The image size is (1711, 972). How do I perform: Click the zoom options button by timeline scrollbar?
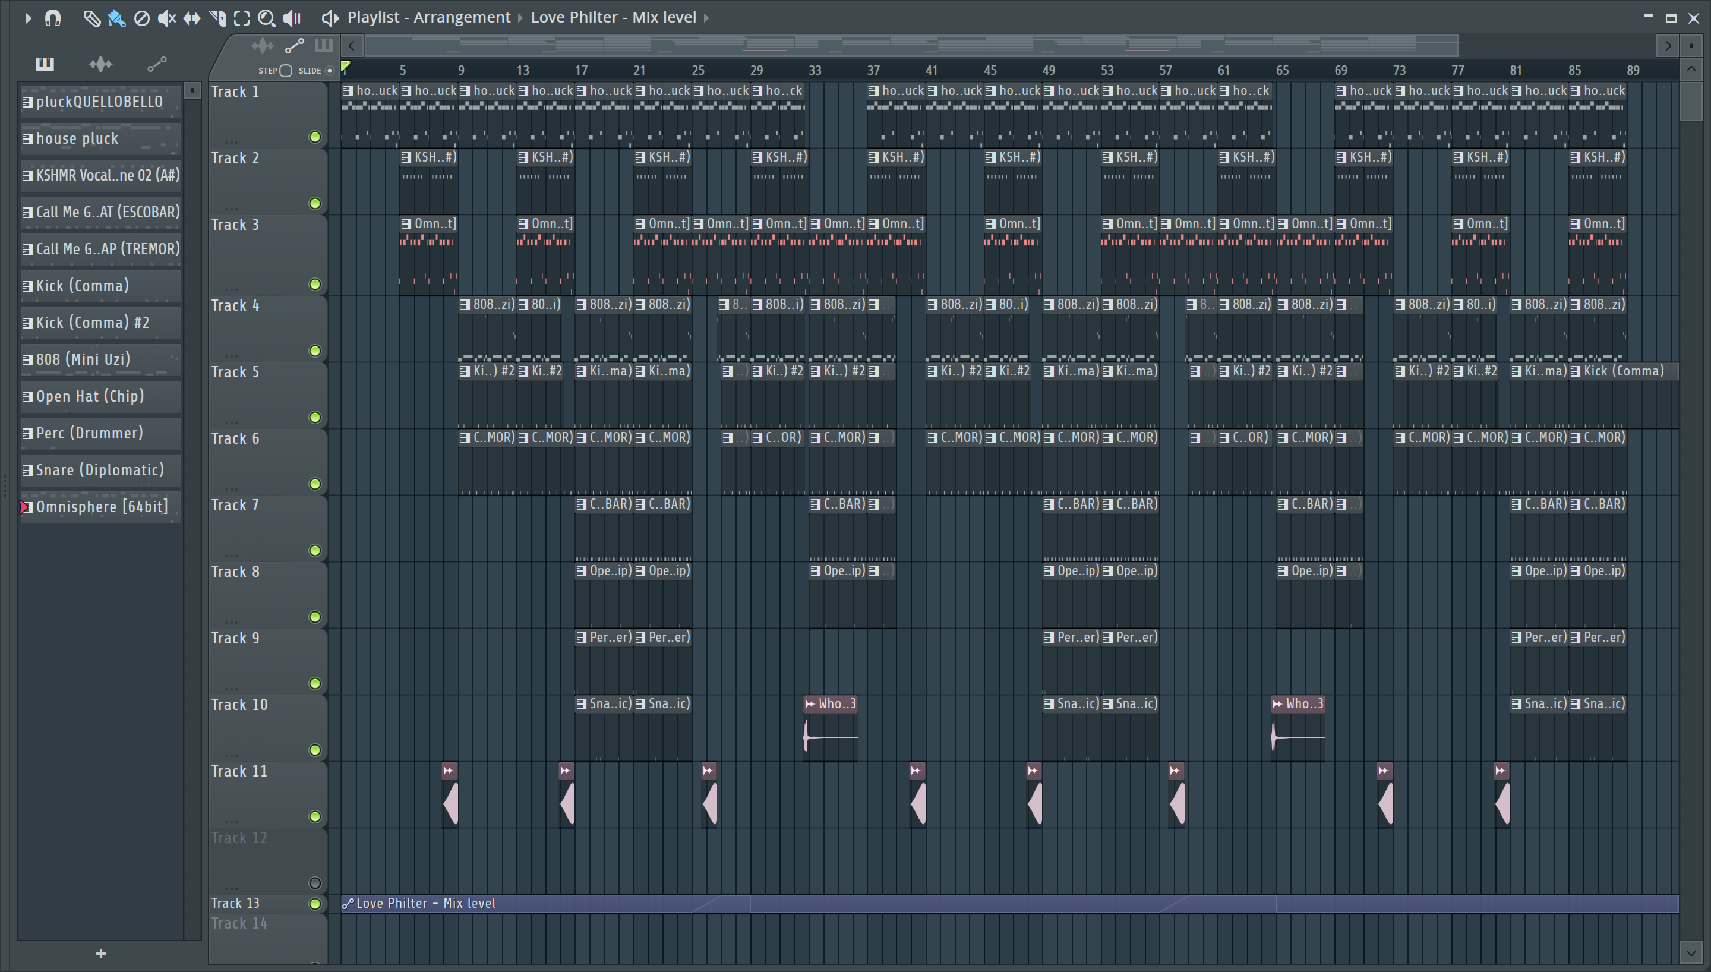(x=1691, y=45)
